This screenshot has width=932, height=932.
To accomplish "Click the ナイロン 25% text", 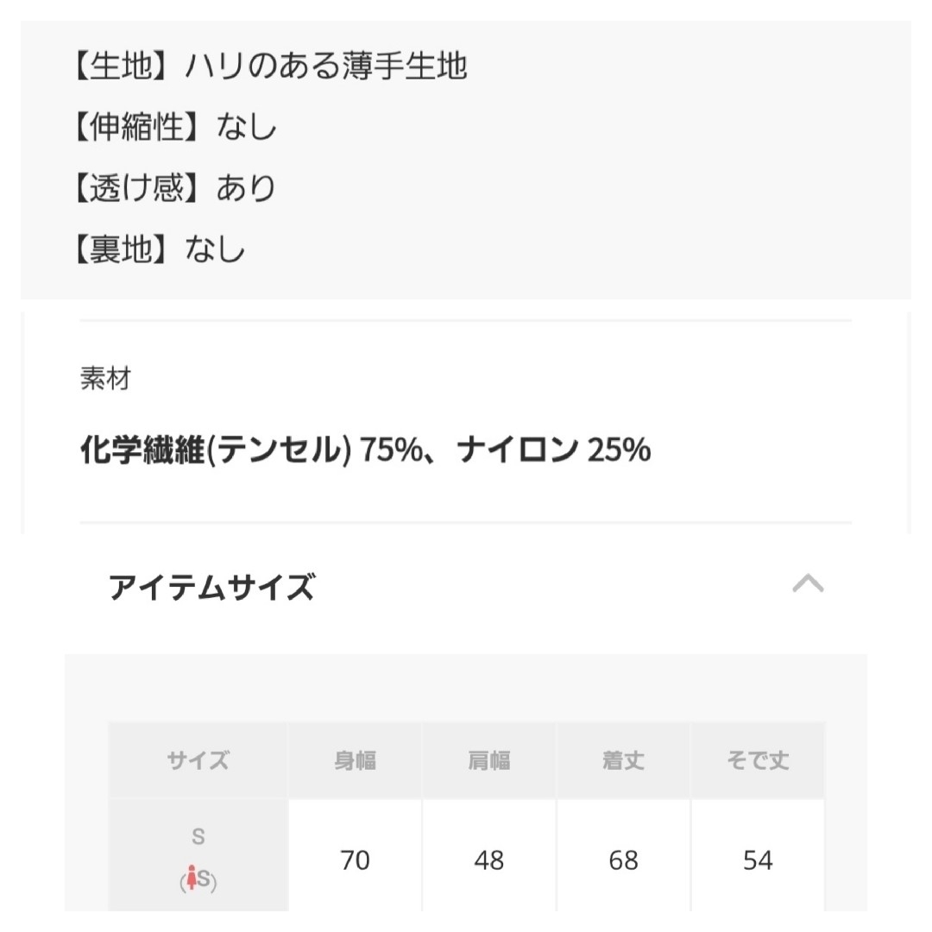I will click(x=553, y=450).
